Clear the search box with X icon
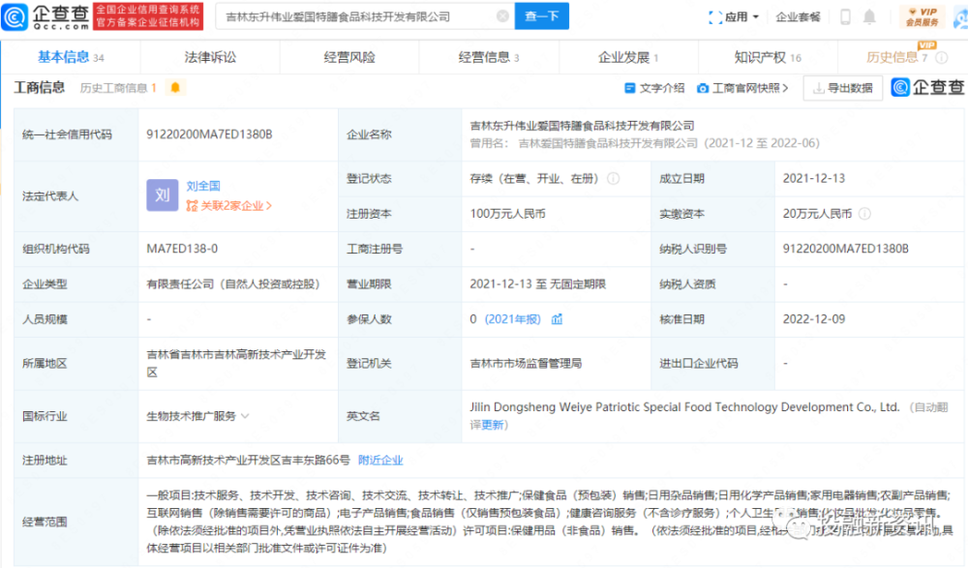Viewport: 968px width, 568px height. (501, 16)
